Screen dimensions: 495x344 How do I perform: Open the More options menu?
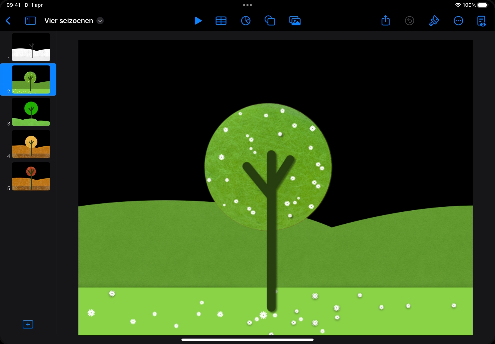point(458,21)
